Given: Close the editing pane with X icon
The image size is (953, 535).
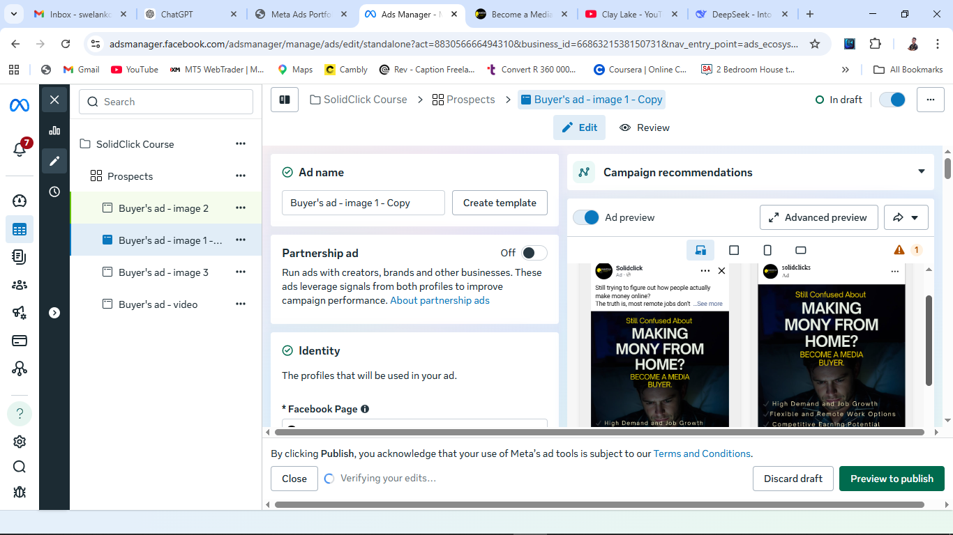Looking at the screenshot, I should click(x=54, y=100).
